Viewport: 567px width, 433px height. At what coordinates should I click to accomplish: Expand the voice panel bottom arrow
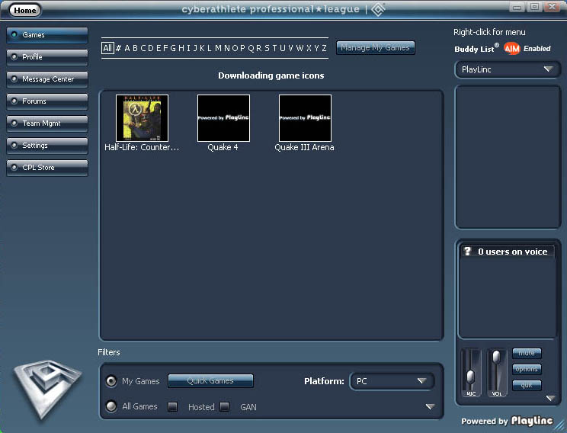(x=550, y=398)
